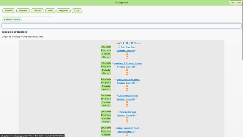
Task: Open the red Alertas icon for Julia Cruz Cruz
Action: click(127, 57)
